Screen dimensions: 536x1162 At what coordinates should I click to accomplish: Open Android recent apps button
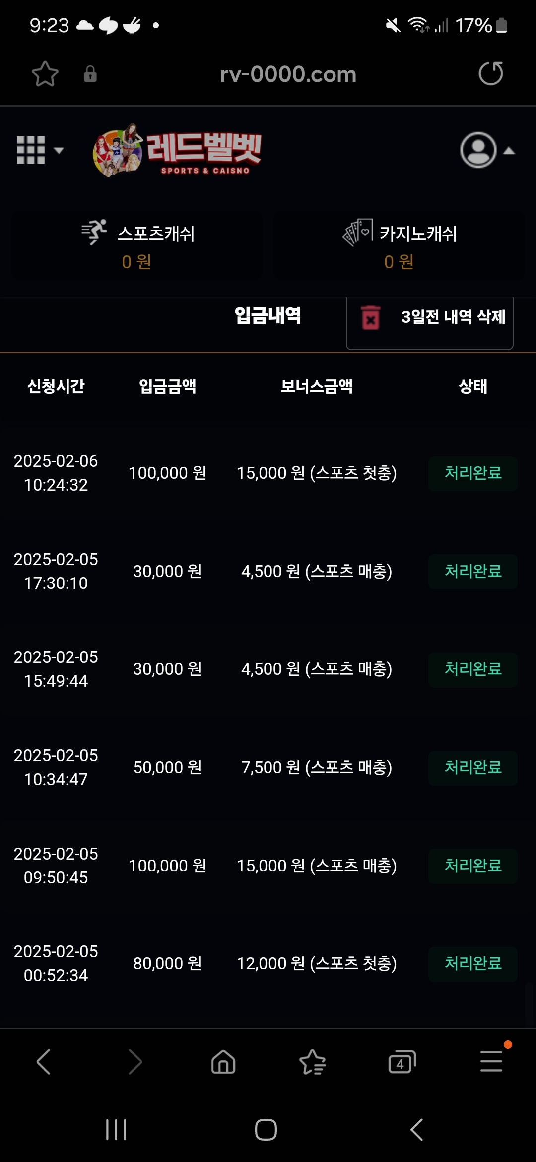(x=116, y=1130)
